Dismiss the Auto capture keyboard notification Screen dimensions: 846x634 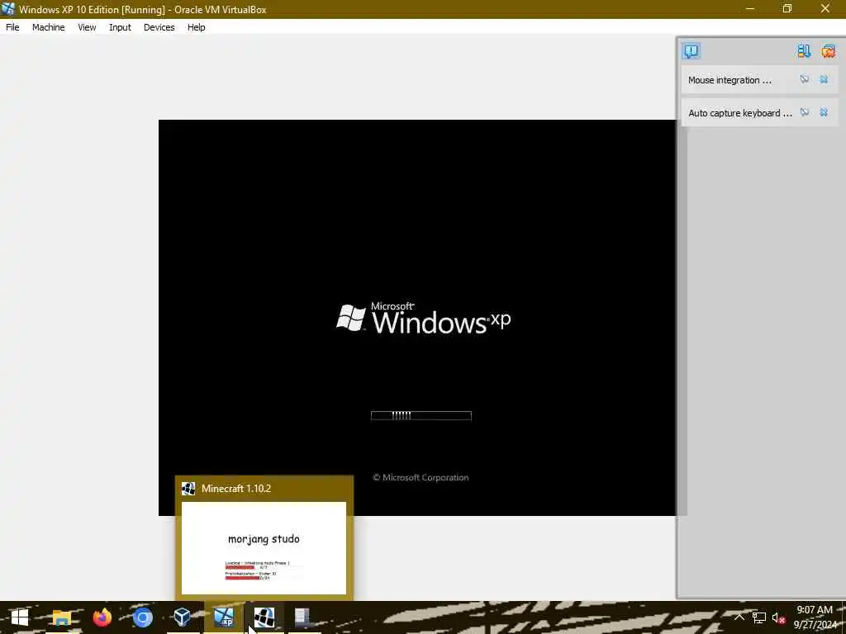(824, 112)
